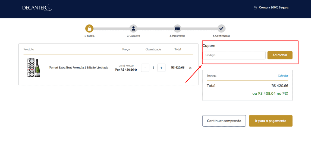Remove Ferrari Extra Brut item with X icon
Screen dimensions: 311x142
point(190,68)
